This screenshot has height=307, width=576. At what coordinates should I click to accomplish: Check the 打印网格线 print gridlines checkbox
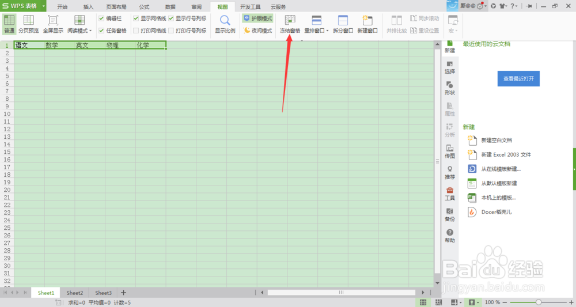pos(136,31)
